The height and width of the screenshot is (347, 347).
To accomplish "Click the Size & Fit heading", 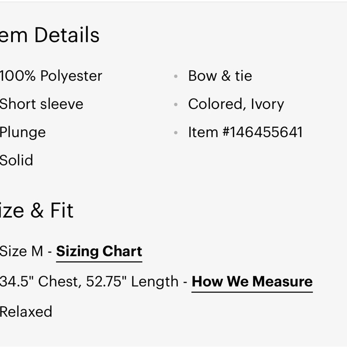I will pyautogui.click(x=36, y=210).
